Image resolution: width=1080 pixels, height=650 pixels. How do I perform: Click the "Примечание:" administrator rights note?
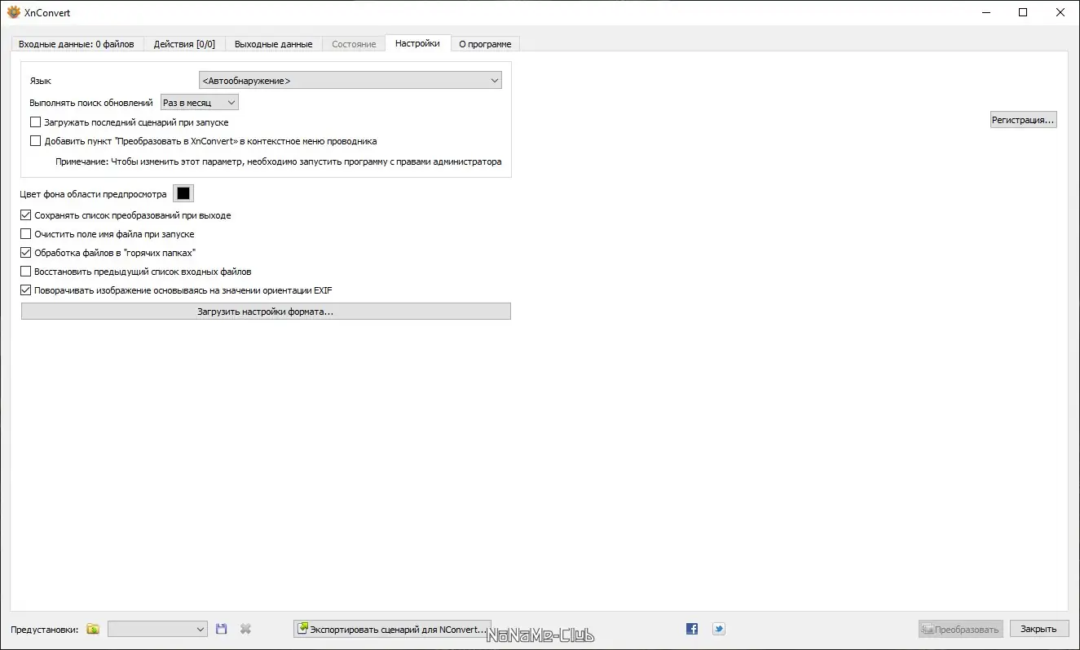point(278,161)
